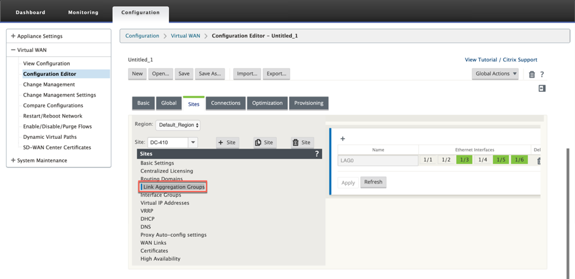Delete the LAG0 row with its trash icon
This screenshot has width=575, height=279.
[538, 161]
